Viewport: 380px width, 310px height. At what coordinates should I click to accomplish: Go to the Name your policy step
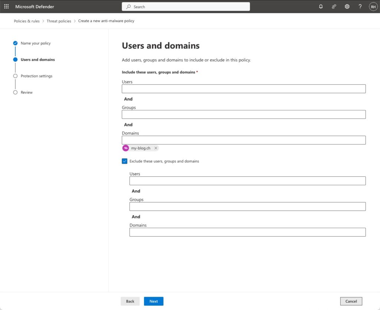coord(35,43)
